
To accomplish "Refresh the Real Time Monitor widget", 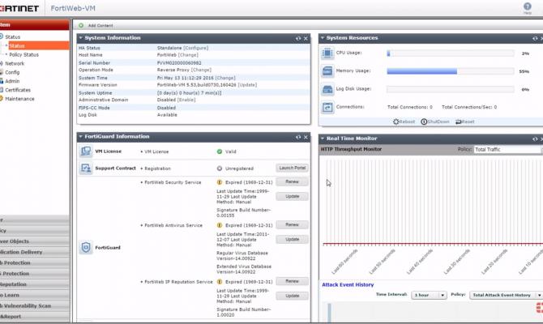I will (x=535, y=139).
